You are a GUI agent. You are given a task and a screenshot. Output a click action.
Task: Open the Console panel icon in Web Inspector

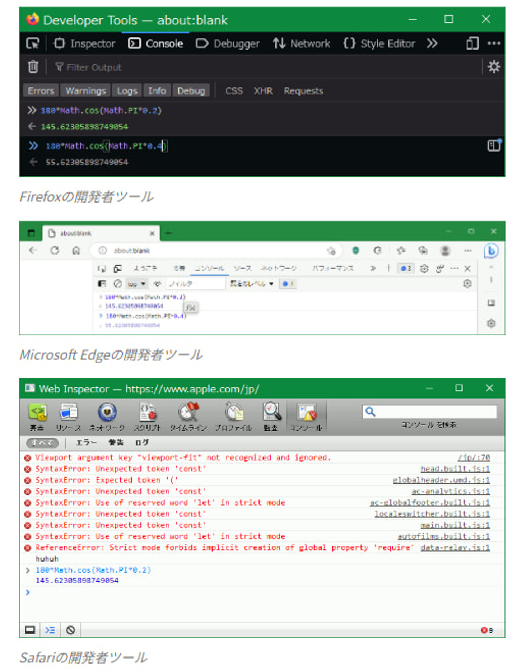307,417
